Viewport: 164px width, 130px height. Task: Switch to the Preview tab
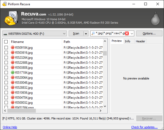(x=117, y=41)
